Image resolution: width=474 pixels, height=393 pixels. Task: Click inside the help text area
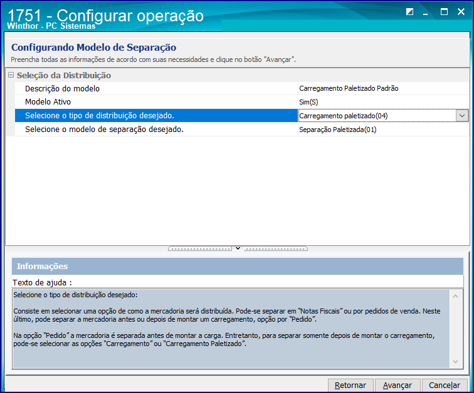point(231,329)
